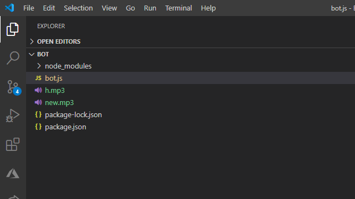Open the new.mp3 file

[59, 102]
